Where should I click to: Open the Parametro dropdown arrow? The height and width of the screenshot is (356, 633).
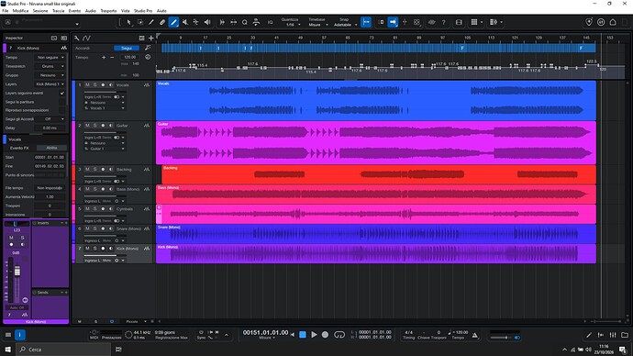[x=77, y=24]
